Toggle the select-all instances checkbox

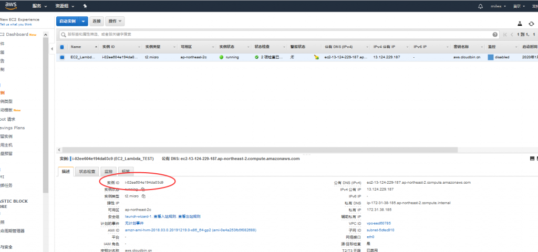point(62,47)
